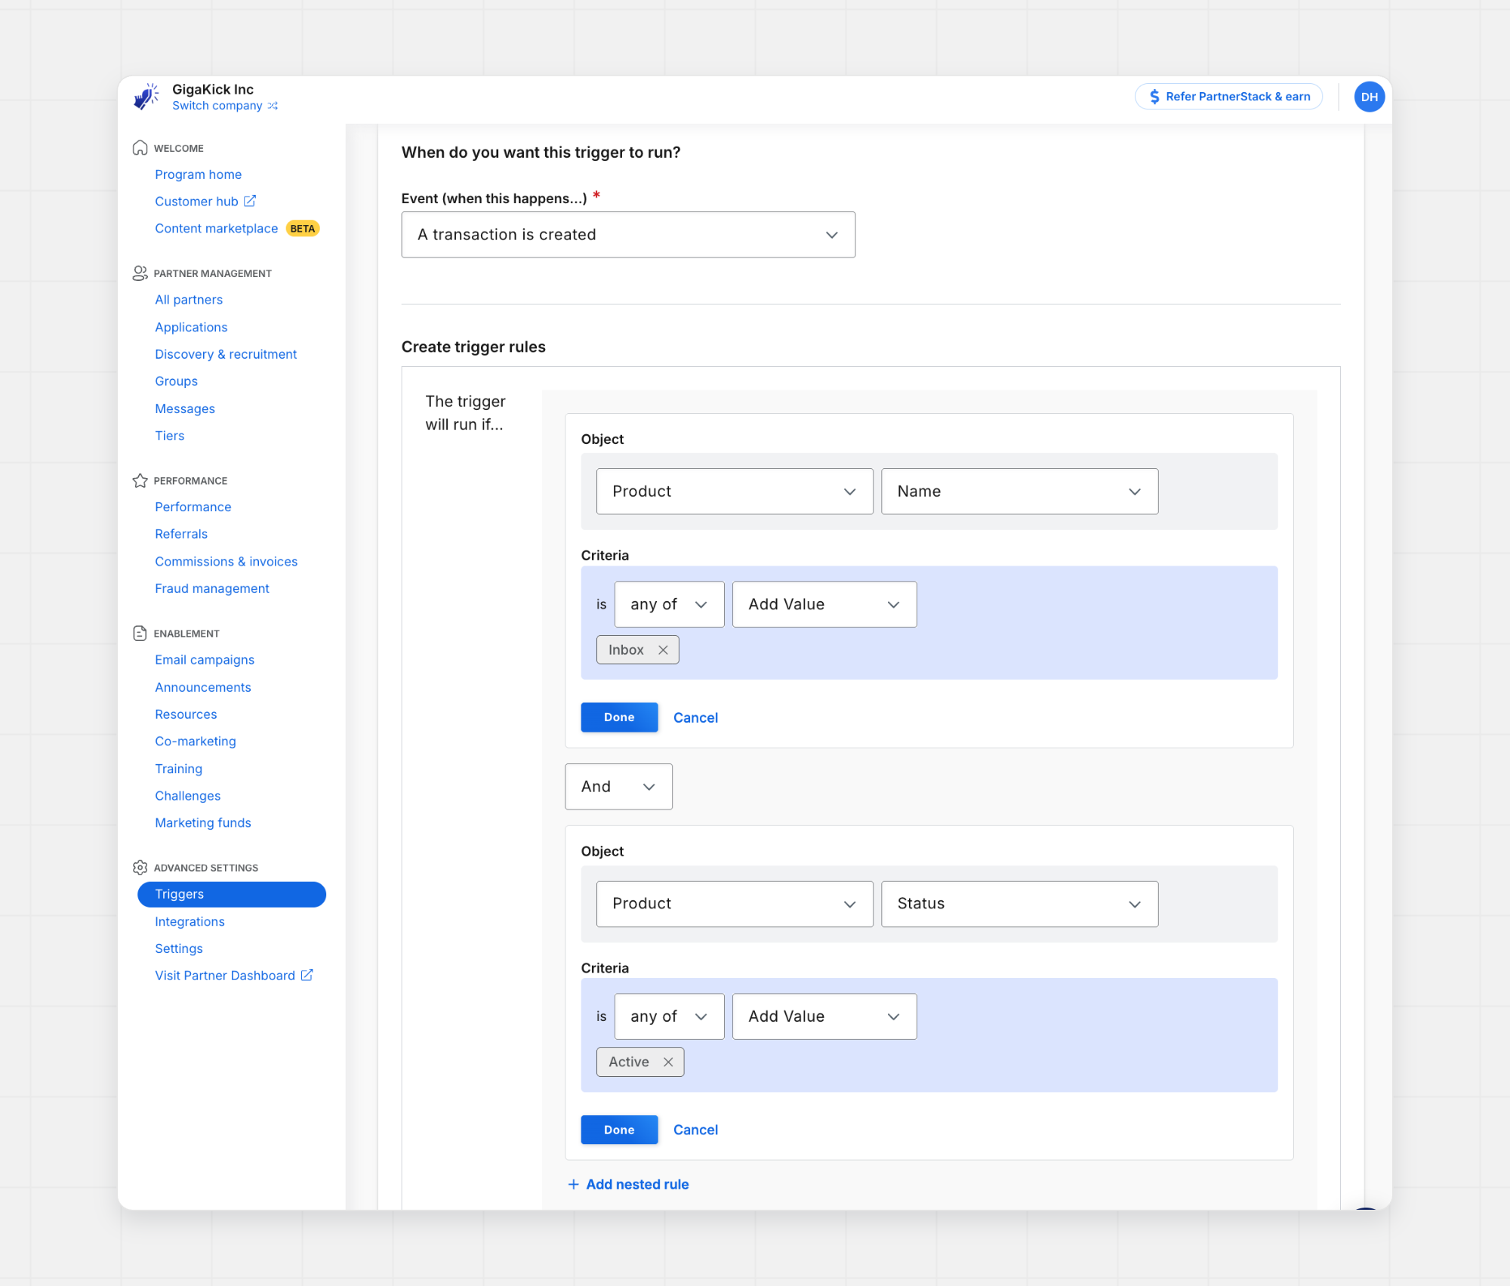Click the shuffle icon beside Switch company
This screenshot has width=1510, height=1286.
tap(273, 106)
